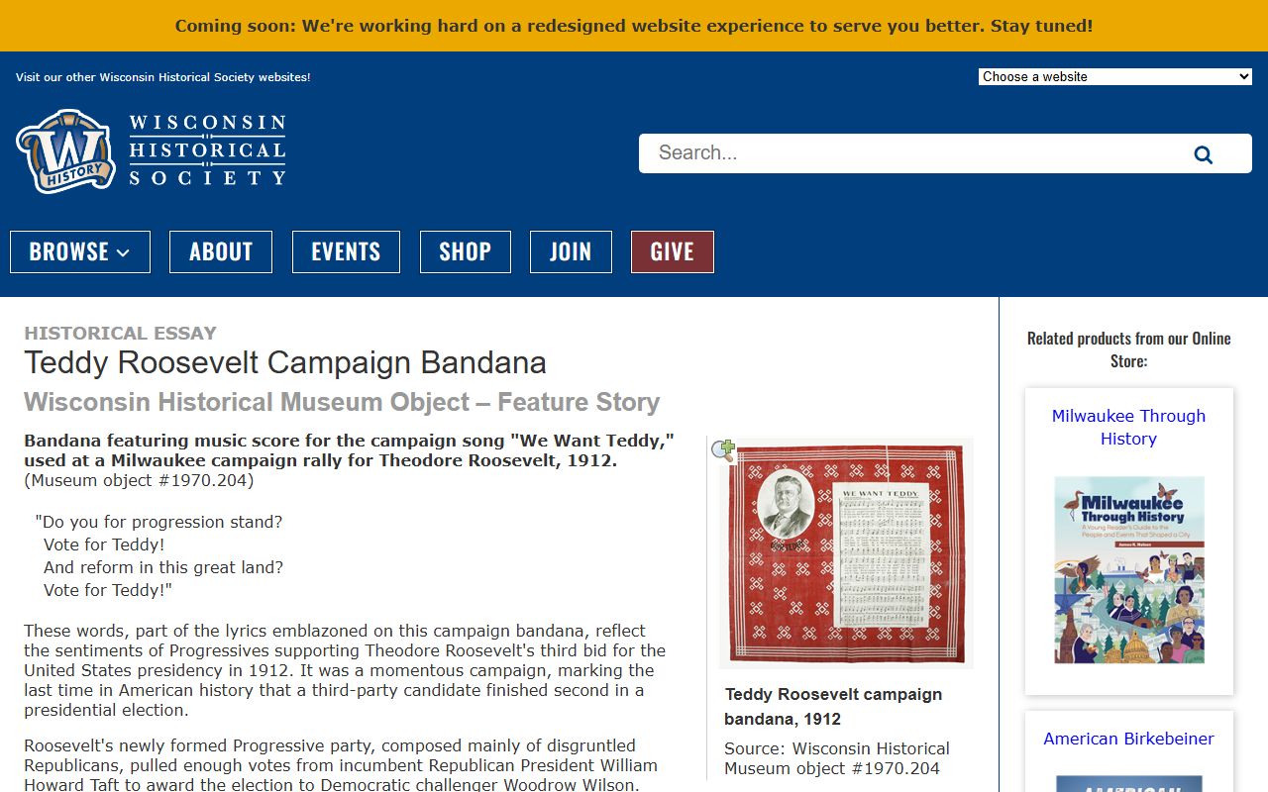This screenshot has height=792, width=1268.
Task: Go to the Events page
Action: pos(346,251)
